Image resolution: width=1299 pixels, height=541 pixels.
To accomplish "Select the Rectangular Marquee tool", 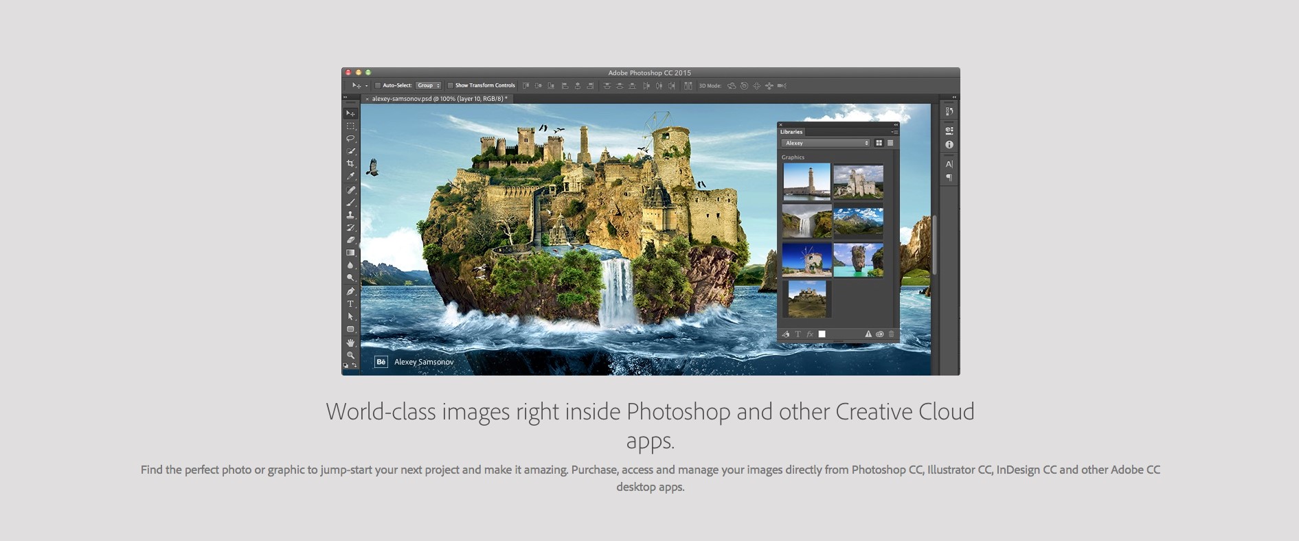I will [350, 126].
